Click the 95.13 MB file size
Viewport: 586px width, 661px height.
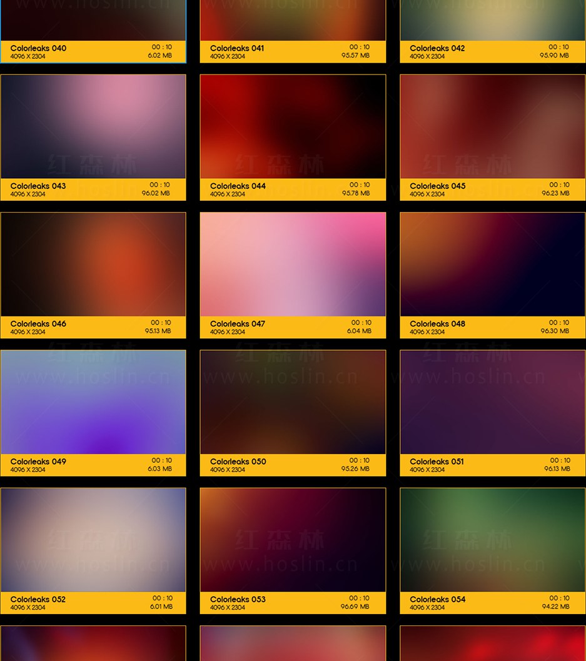click(x=158, y=331)
